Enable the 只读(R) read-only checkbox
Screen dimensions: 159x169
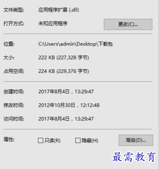[x=41, y=140]
